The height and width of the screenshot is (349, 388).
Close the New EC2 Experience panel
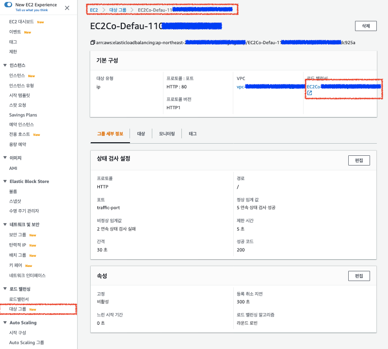(67, 8)
